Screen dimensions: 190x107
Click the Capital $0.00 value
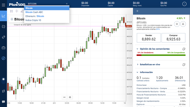click(111, 4)
